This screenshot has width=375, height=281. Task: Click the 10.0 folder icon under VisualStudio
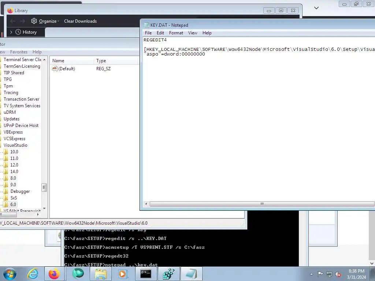6,152
